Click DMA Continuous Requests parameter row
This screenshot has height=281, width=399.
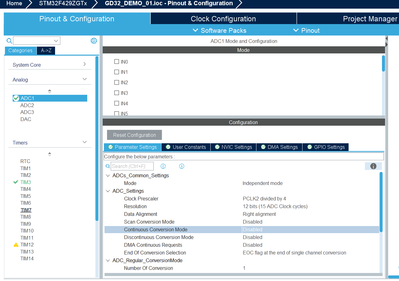(242, 245)
